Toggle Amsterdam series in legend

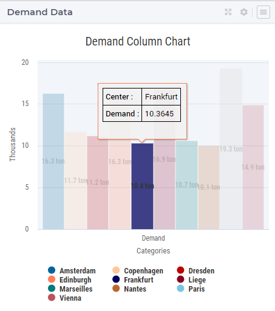[72, 270]
